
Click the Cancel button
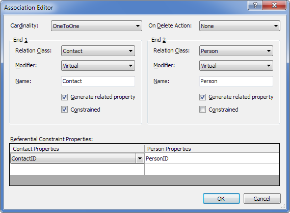[x=262, y=199]
